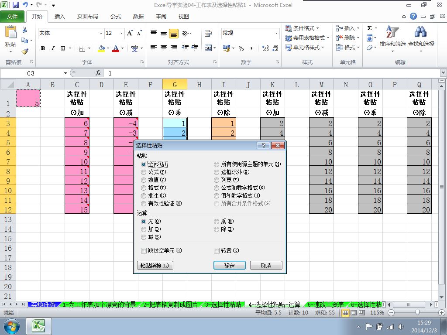Screen dimensions: 447x335
Task: Switch to the 3-选择性粘贴 sheet tab
Action: (x=223, y=304)
